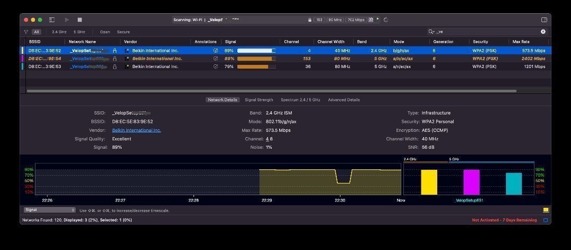Open the search options magnifier dropdown
571x250 pixels.
pyautogui.click(x=432, y=32)
